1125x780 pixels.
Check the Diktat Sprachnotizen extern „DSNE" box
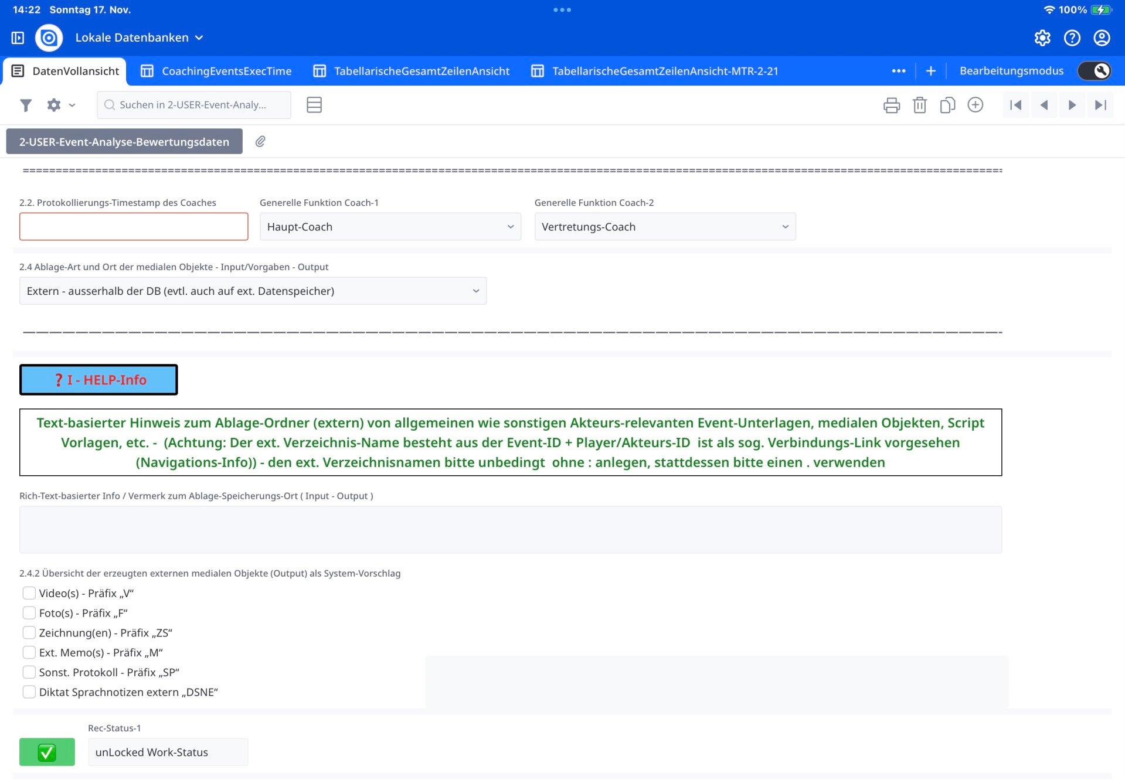point(29,692)
